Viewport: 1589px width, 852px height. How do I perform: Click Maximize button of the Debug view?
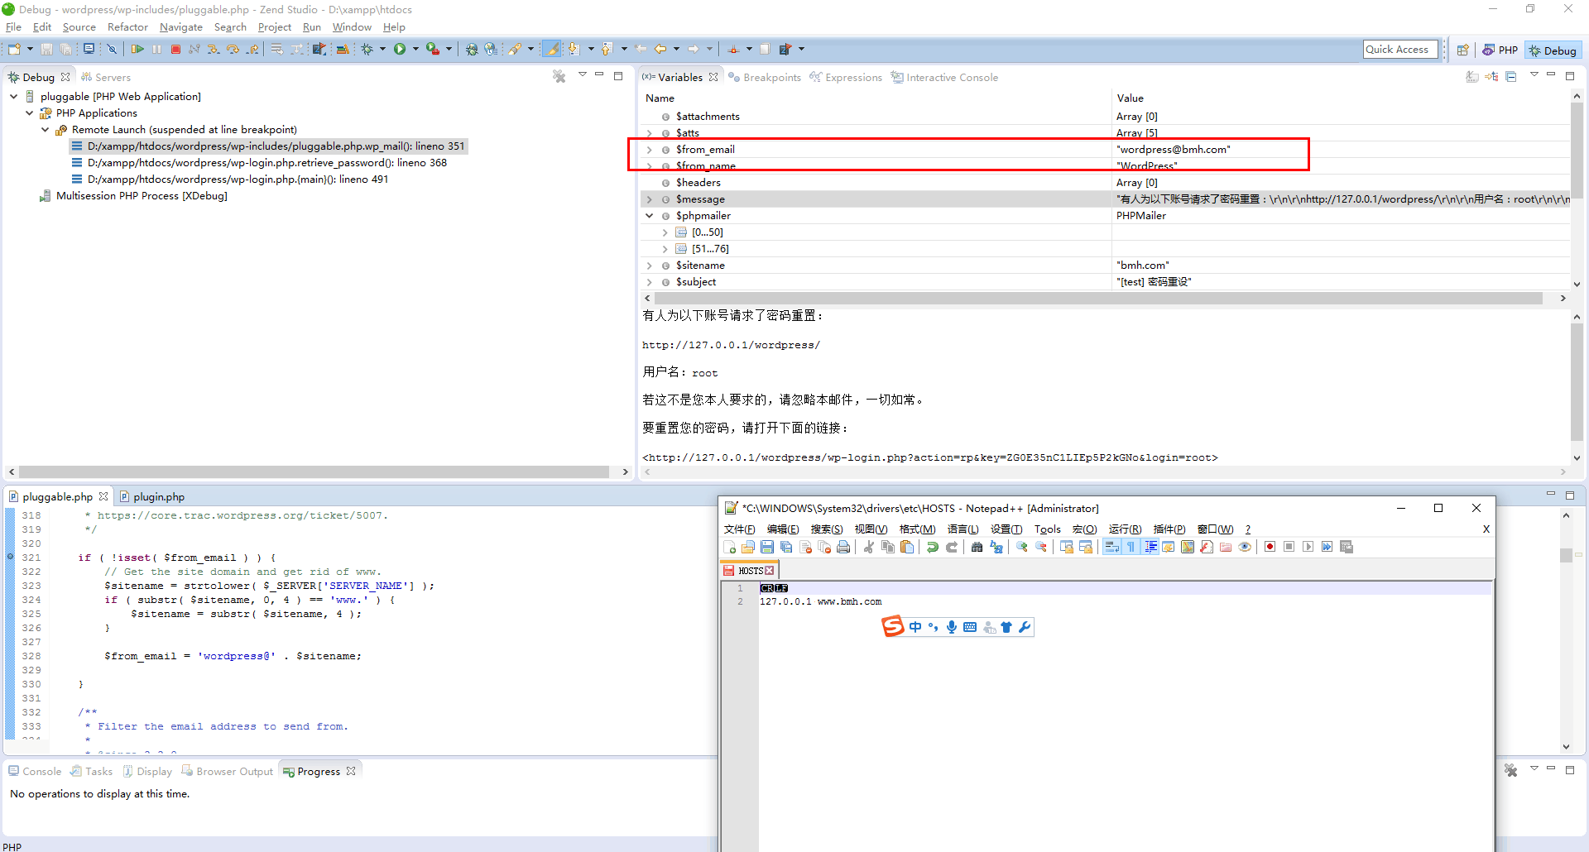point(618,75)
